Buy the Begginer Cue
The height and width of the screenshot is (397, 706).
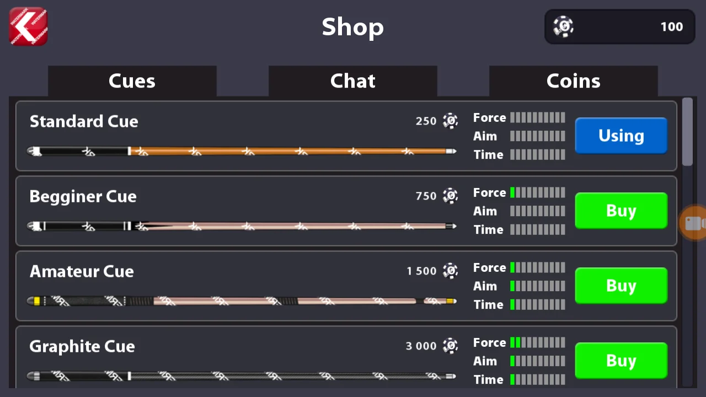point(621,211)
